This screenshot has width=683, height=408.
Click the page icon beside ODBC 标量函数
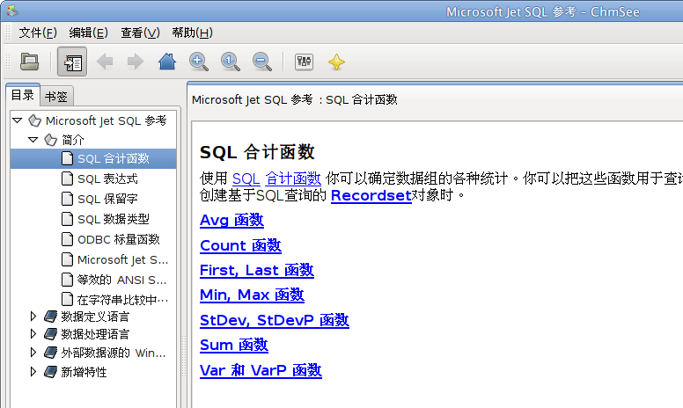point(67,239)
